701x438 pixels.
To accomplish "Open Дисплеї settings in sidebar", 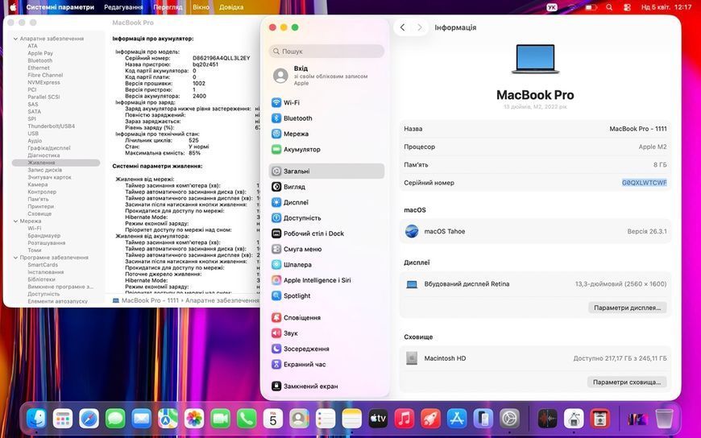I will 326,202.
